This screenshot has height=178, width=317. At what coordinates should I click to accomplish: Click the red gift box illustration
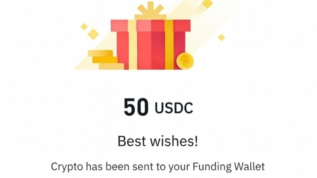151,45
